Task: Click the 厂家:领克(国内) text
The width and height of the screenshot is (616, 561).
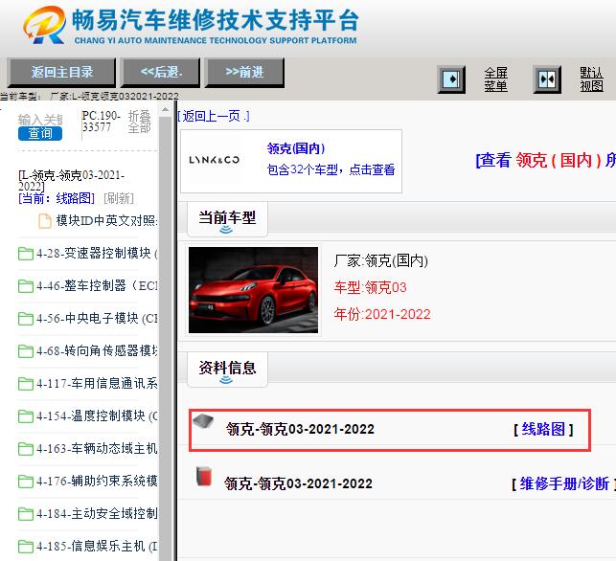Action: (380, 260)
